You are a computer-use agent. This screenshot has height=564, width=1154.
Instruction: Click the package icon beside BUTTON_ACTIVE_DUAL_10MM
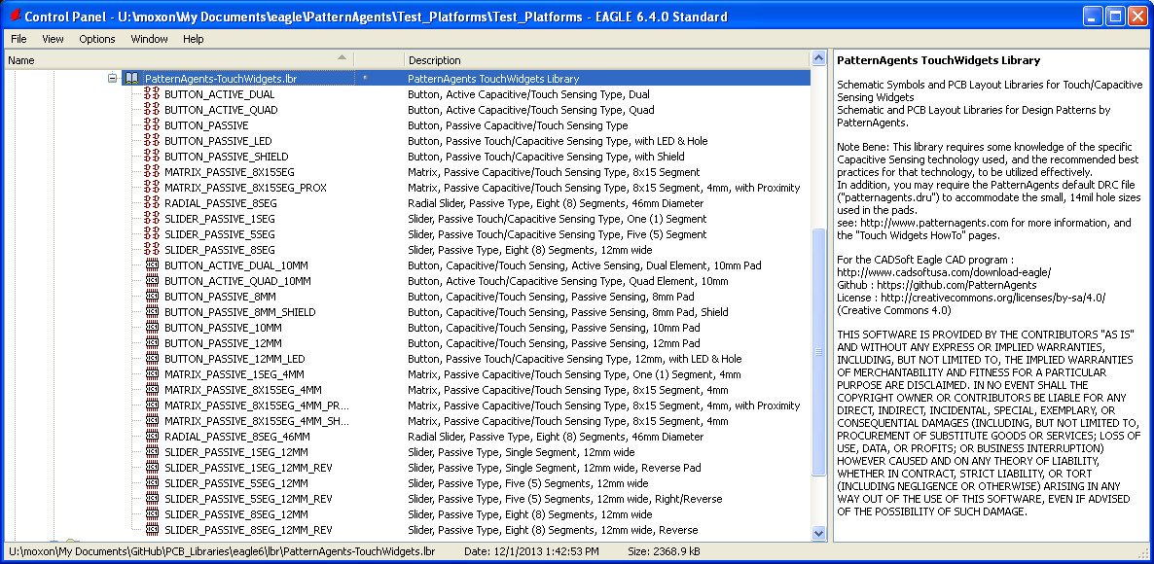(152, 265)
